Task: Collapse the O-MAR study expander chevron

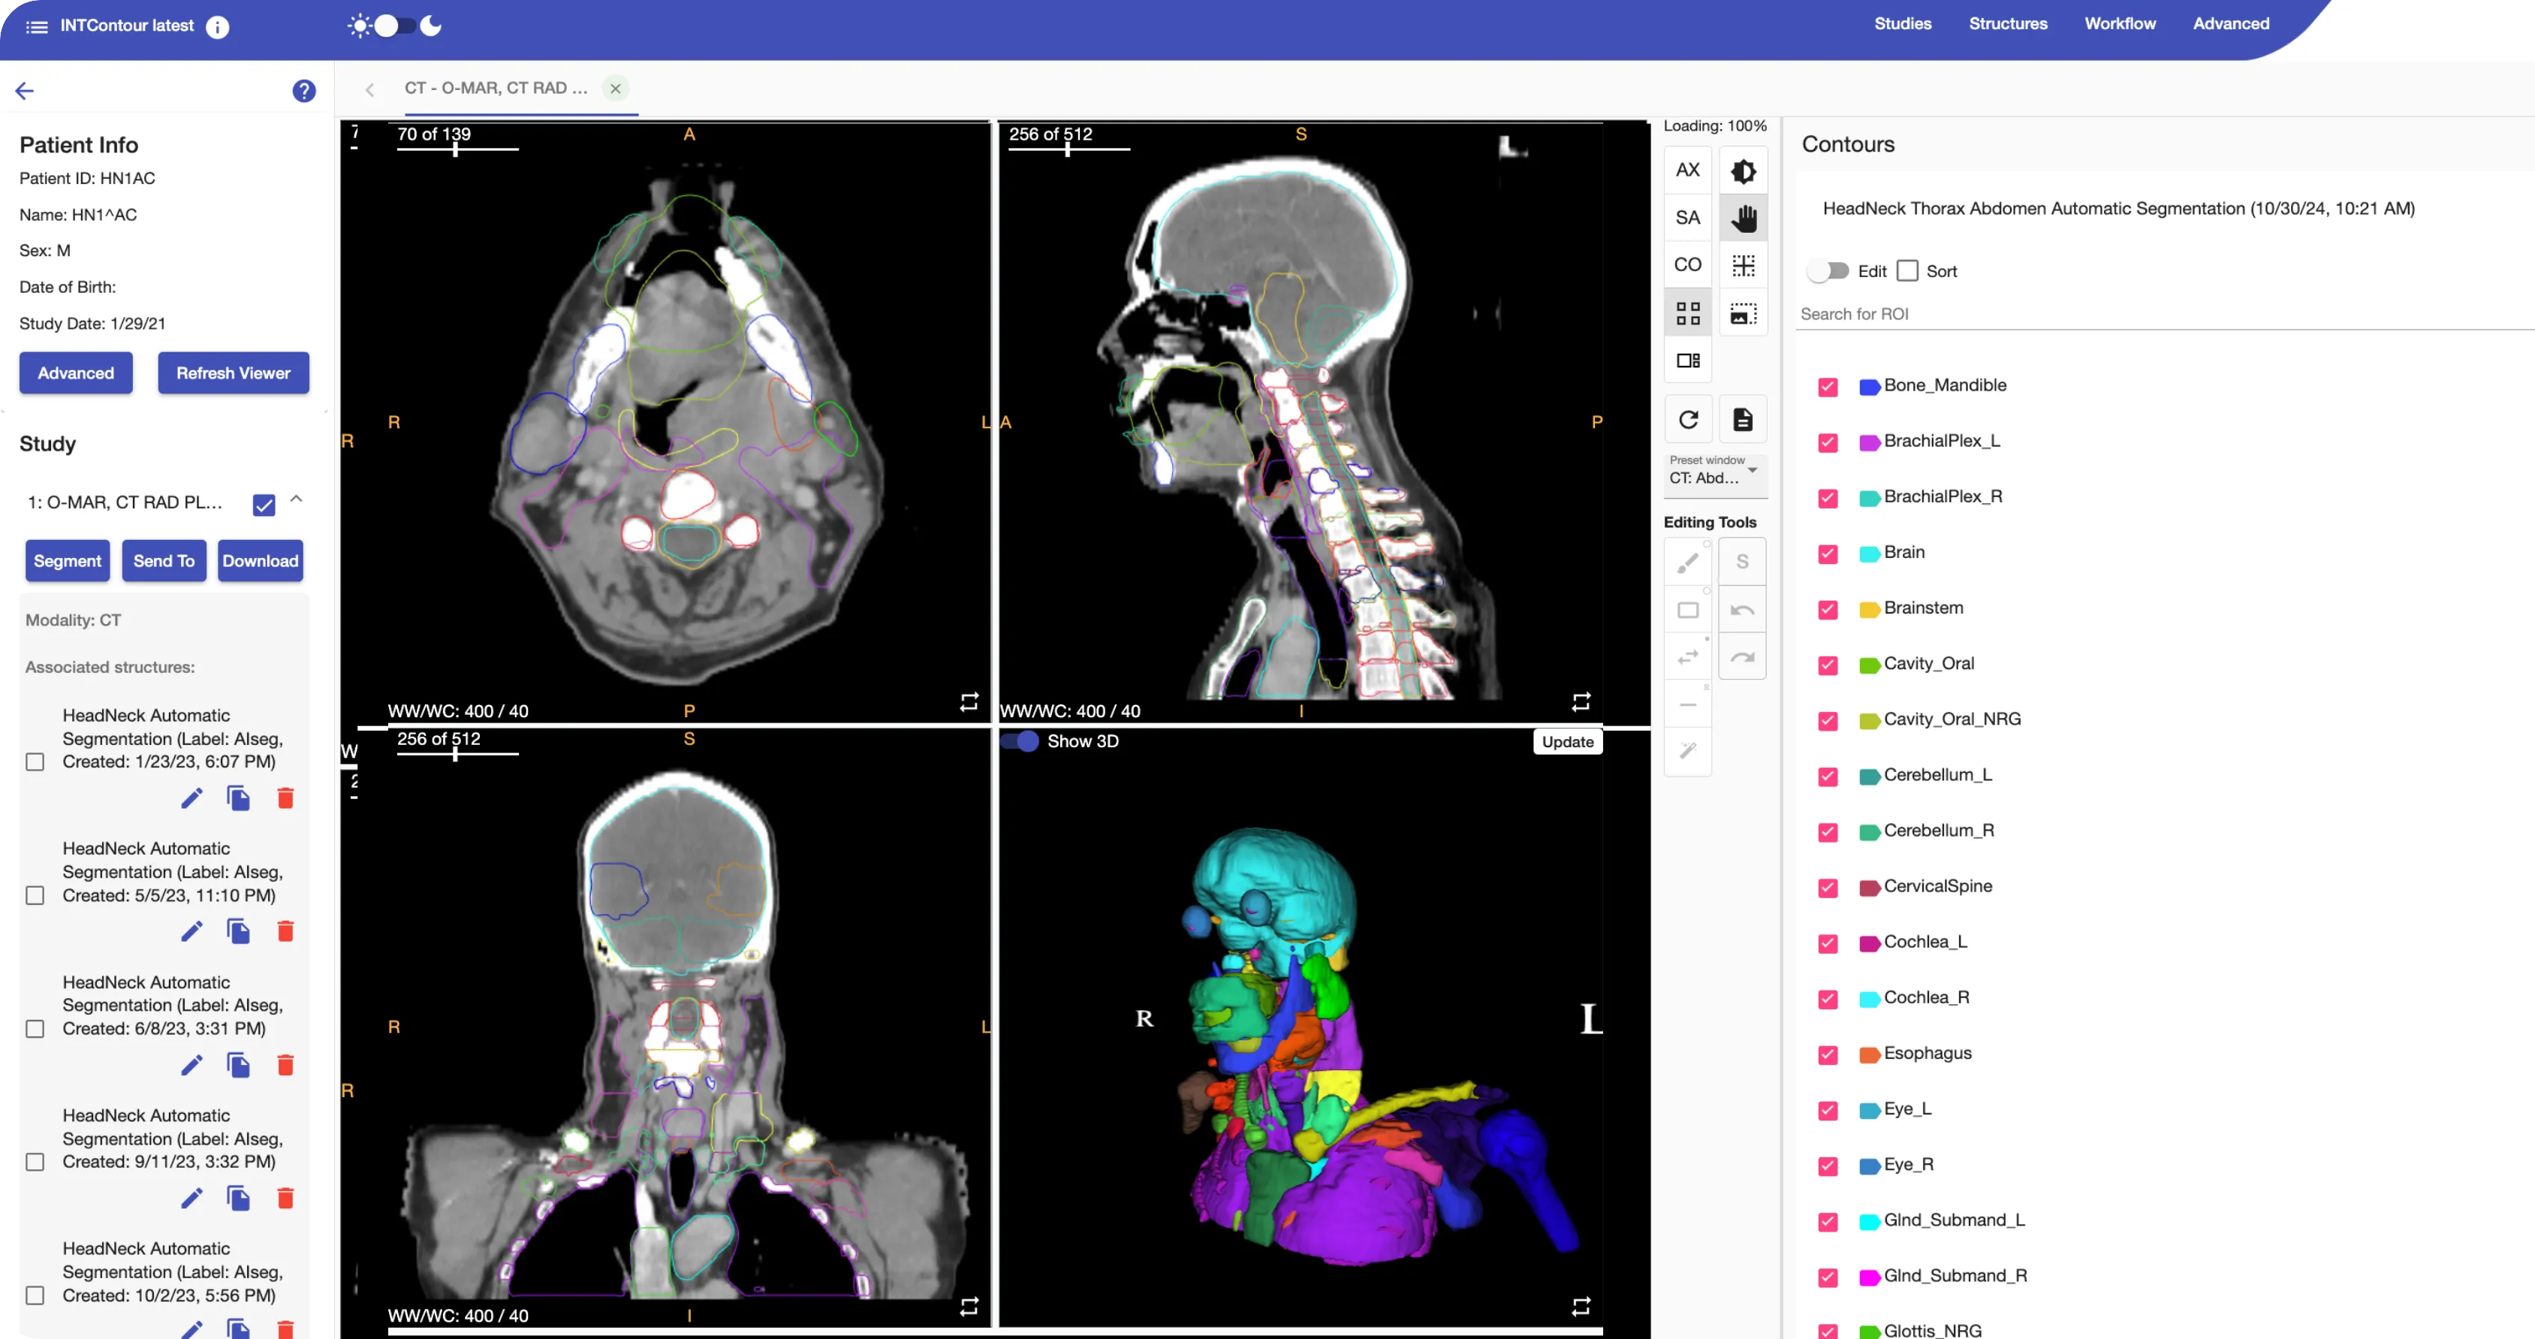Action: point(296,500)
